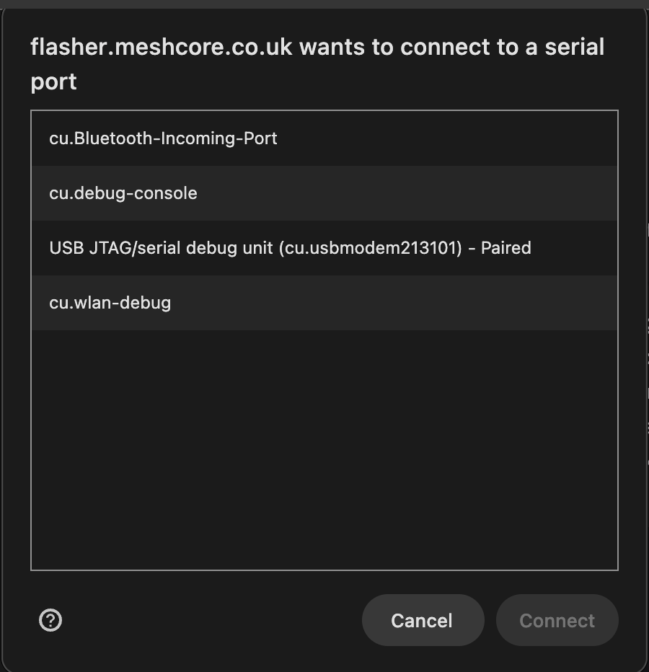Pick the cu.wlan-debug port
Screen dimensions: 649x672
pos(110,303)
